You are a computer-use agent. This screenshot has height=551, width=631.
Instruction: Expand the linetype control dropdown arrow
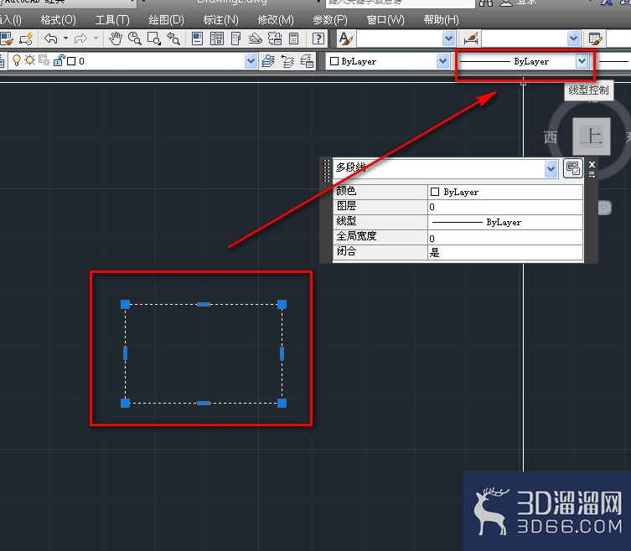tap(582, 61)
